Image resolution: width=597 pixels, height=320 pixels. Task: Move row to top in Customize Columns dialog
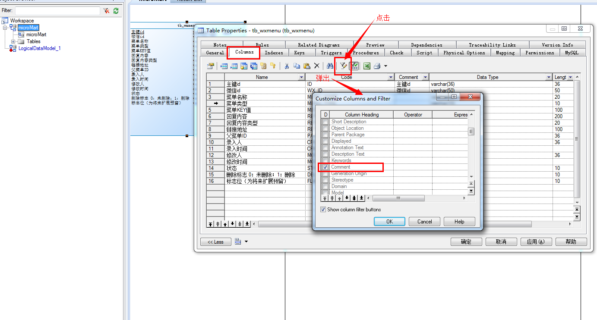pos(325,198)
